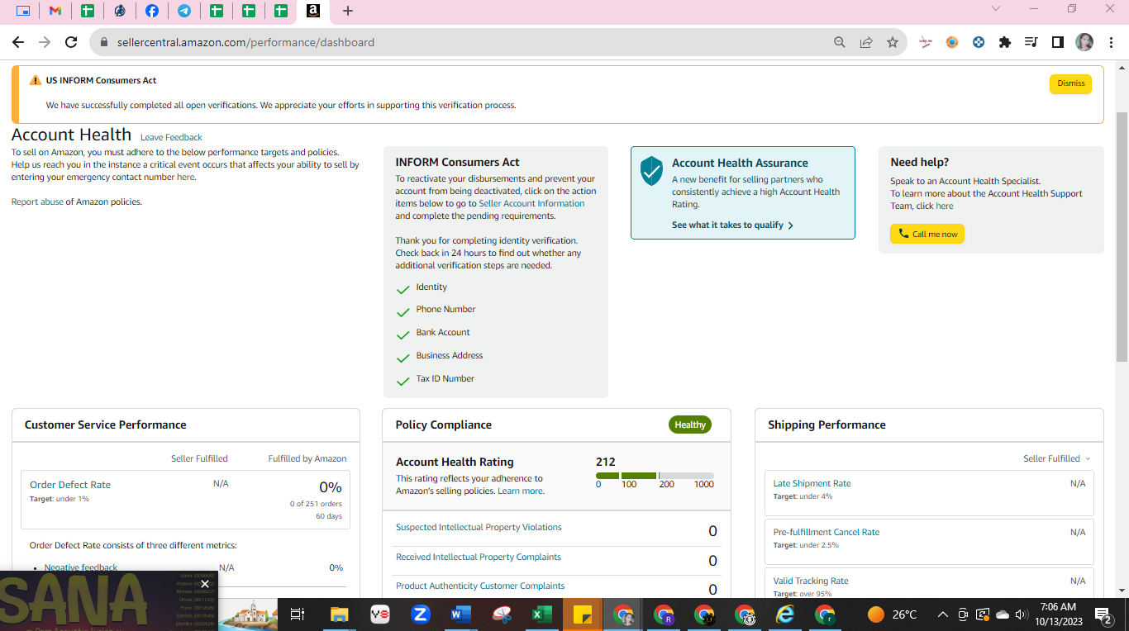Screen dimensions: 1129x631
Task: Open a new browser tab
Action: pyautogui.click(x=348, y=11)
